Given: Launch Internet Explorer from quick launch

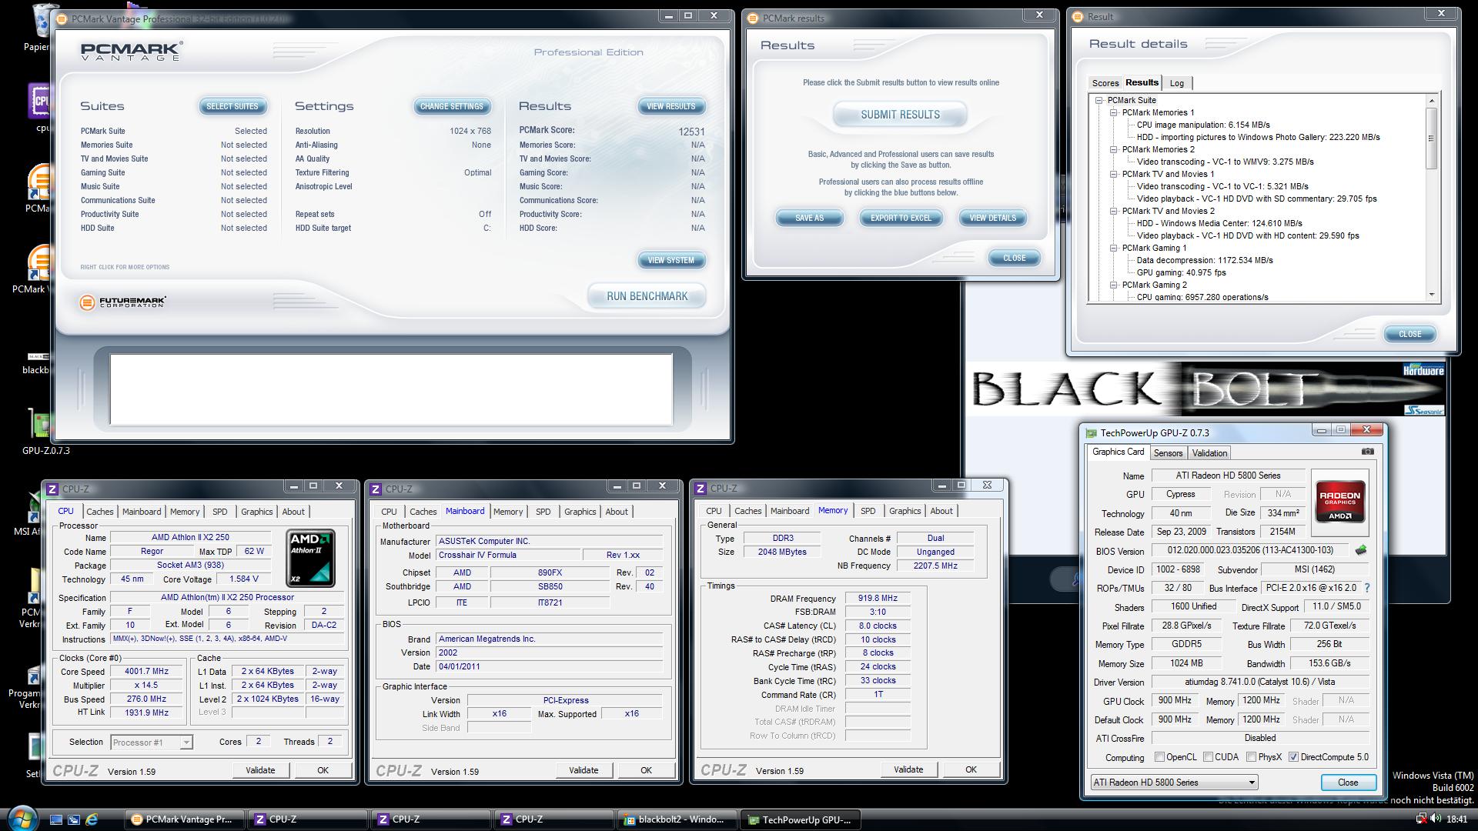Looking at the screenshot, I should tap(92, 819).
